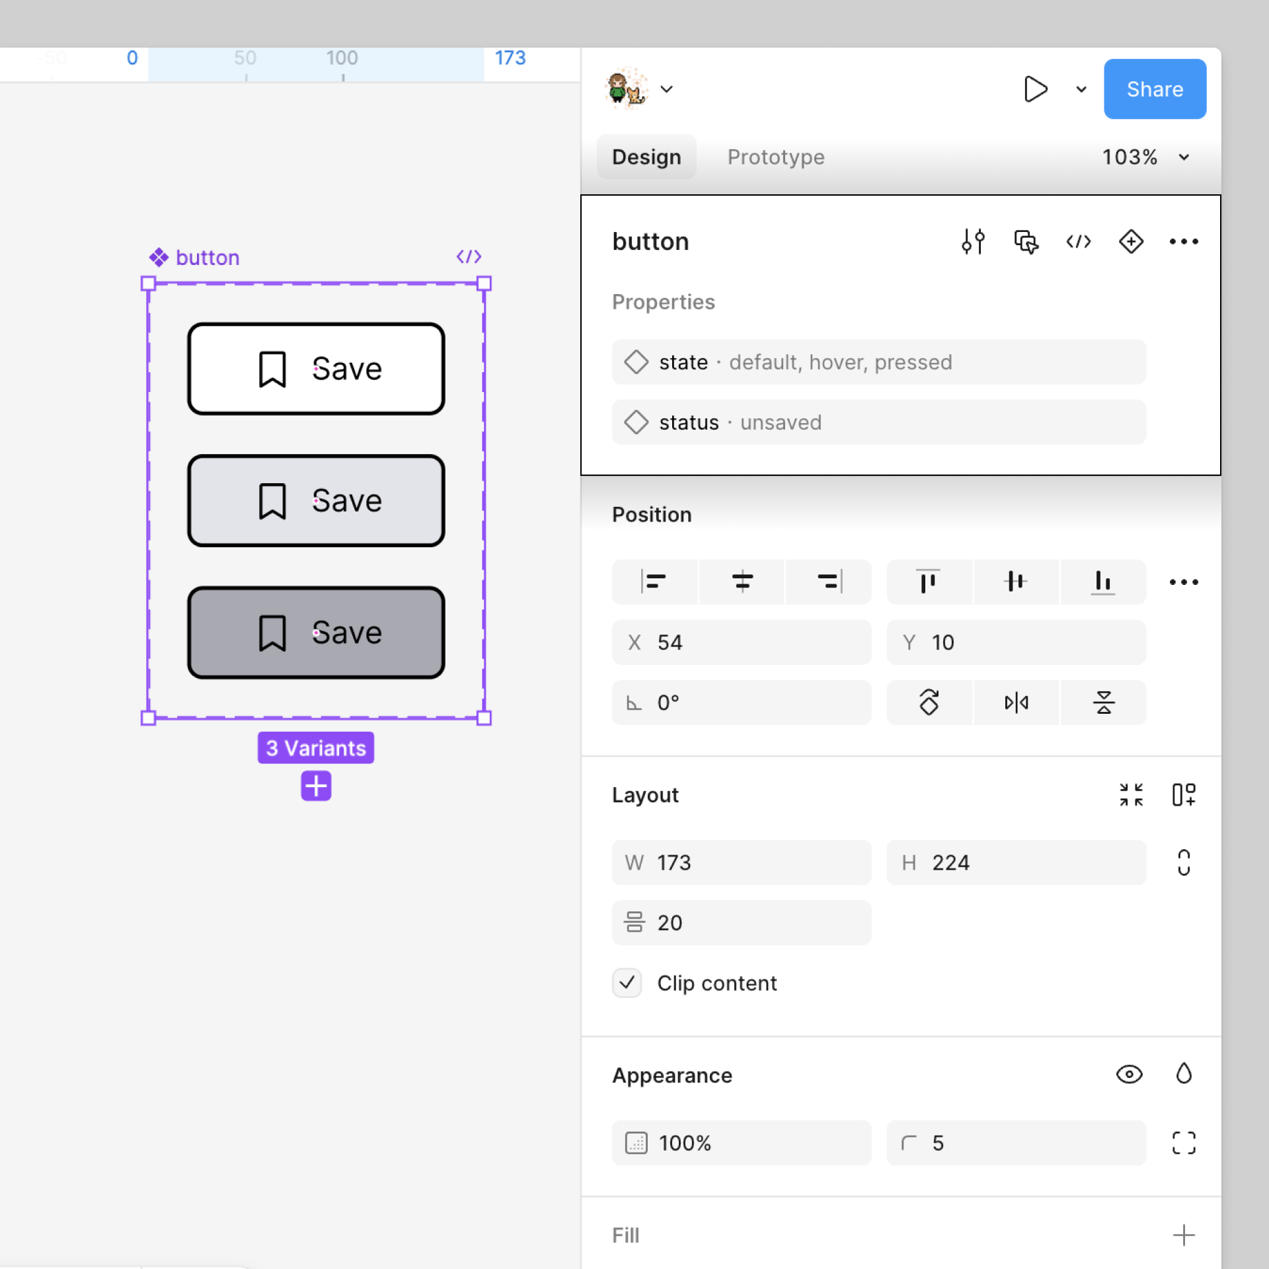
Task: Click the flip vertical icon
Action: point(1103,702)
